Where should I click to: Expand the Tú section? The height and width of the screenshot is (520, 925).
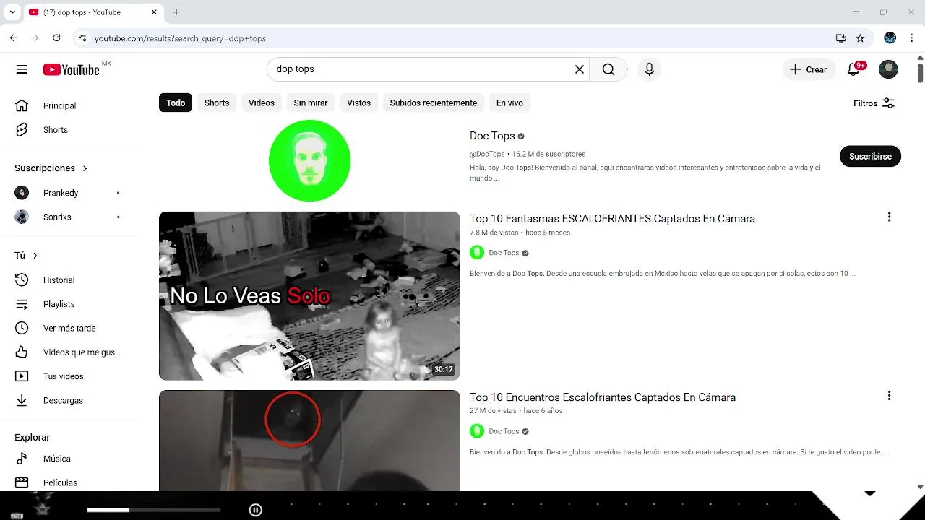pos(26,256)
